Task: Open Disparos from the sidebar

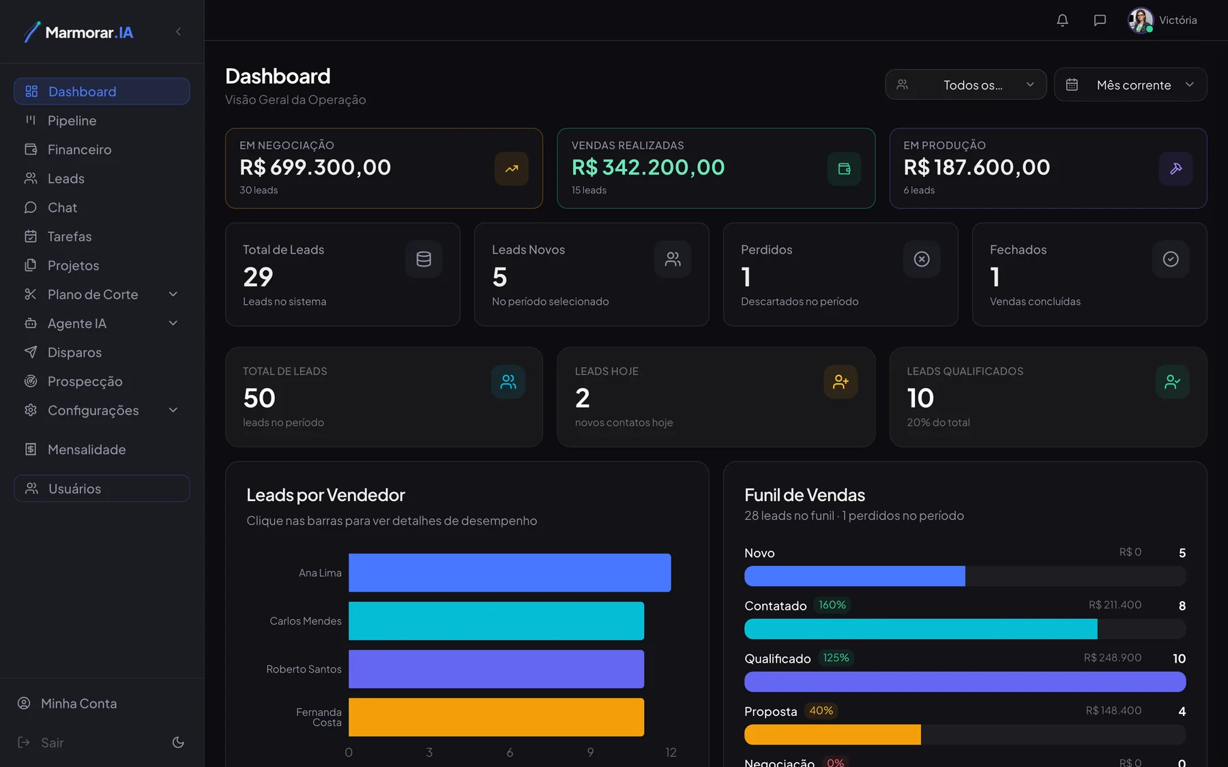Action: pos(102,352)
